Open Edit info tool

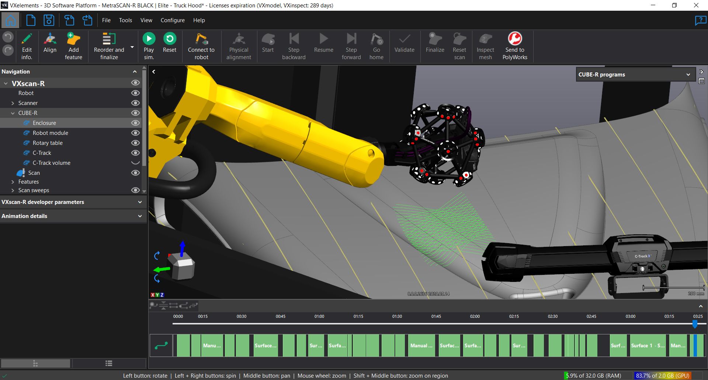click(x=27, y=46)
